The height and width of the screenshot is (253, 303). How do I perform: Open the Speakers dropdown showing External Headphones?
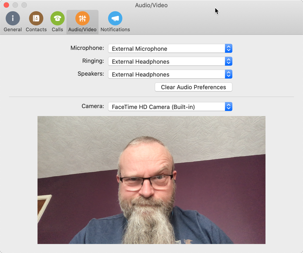pyautogui.click(x=170, y=74)
